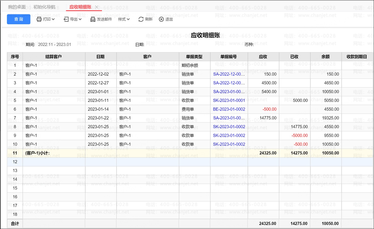
Task: Click the 已收 column header
Action: pyautogui.click(x=294, y=57)
